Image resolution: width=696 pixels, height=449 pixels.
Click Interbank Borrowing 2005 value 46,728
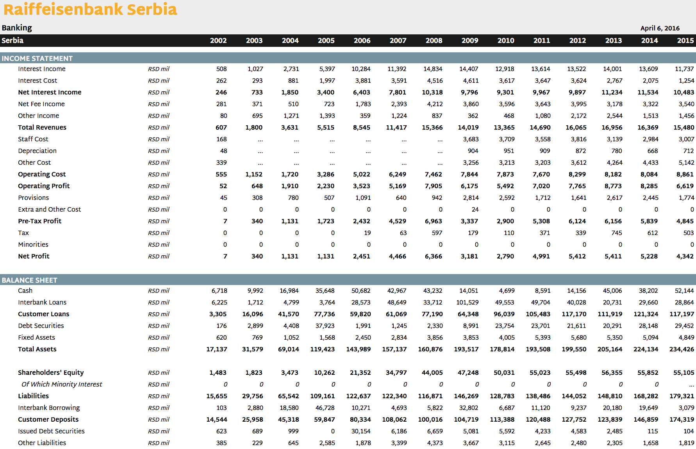point(325,408)
